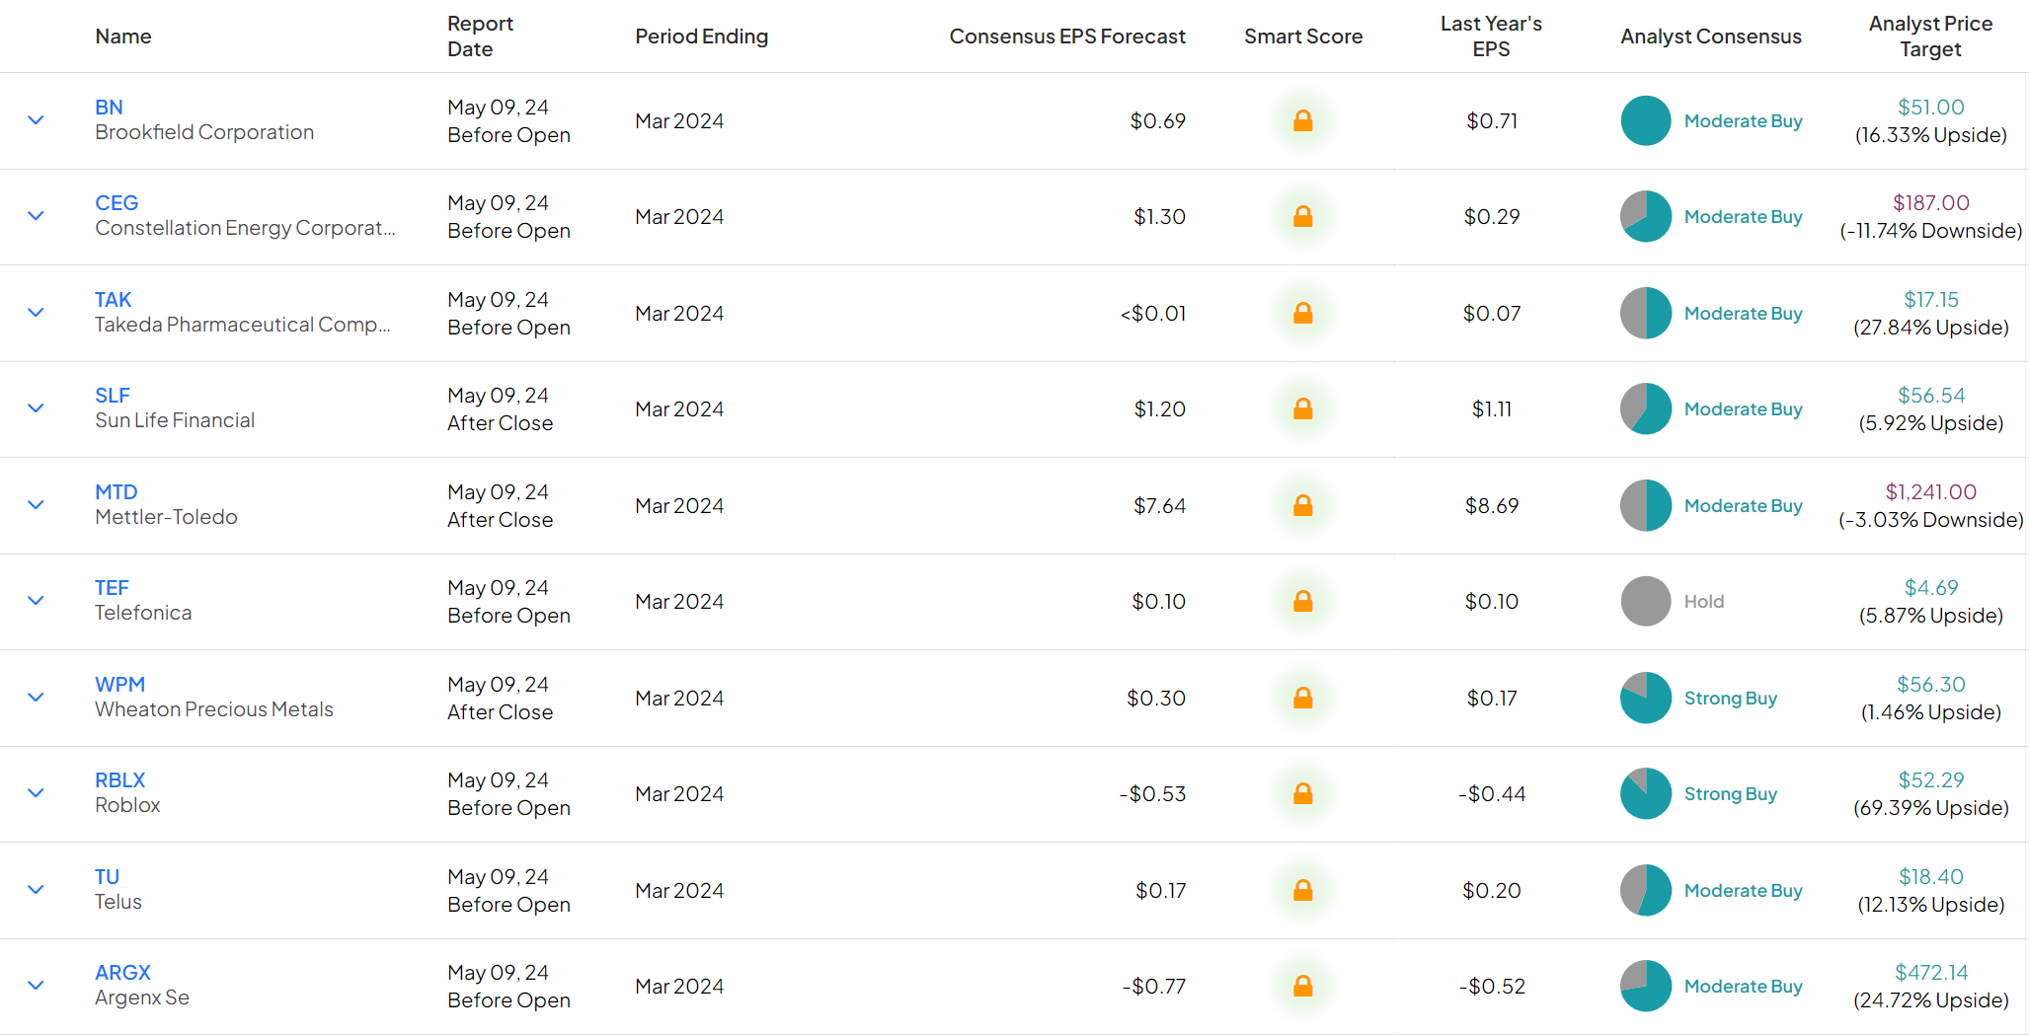Viewport: 2029px width, 1035px height.
Task: Click the $1,241.00 price target
Action: pos(1931,492)
